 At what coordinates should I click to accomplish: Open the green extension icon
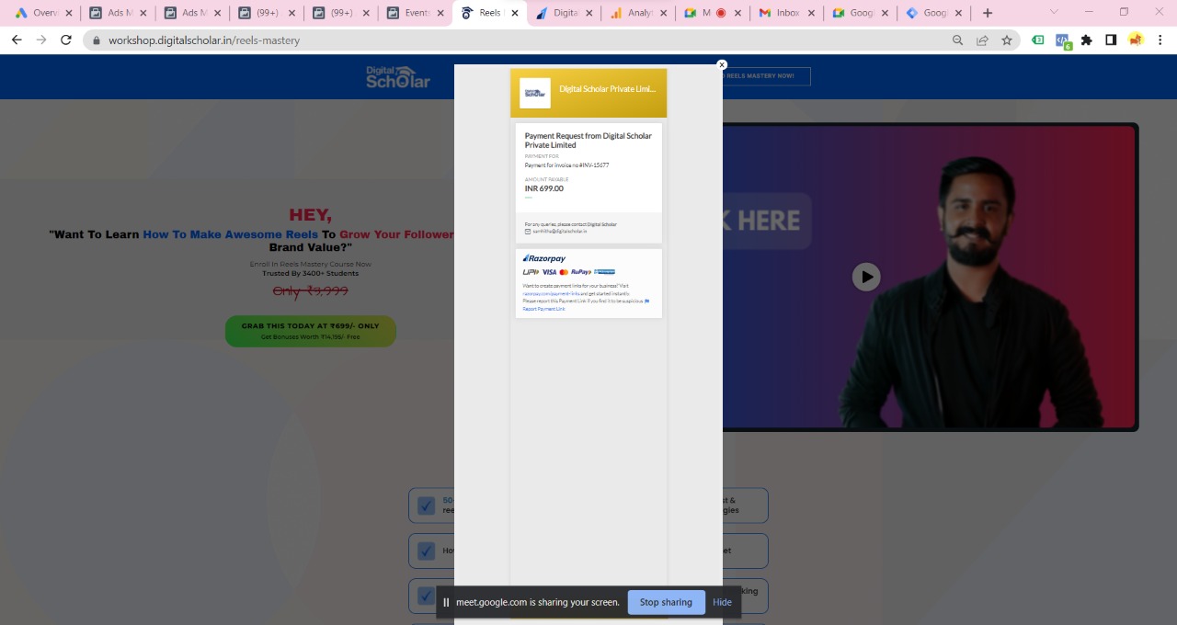pyautogui.click(x=1038, y=40)
